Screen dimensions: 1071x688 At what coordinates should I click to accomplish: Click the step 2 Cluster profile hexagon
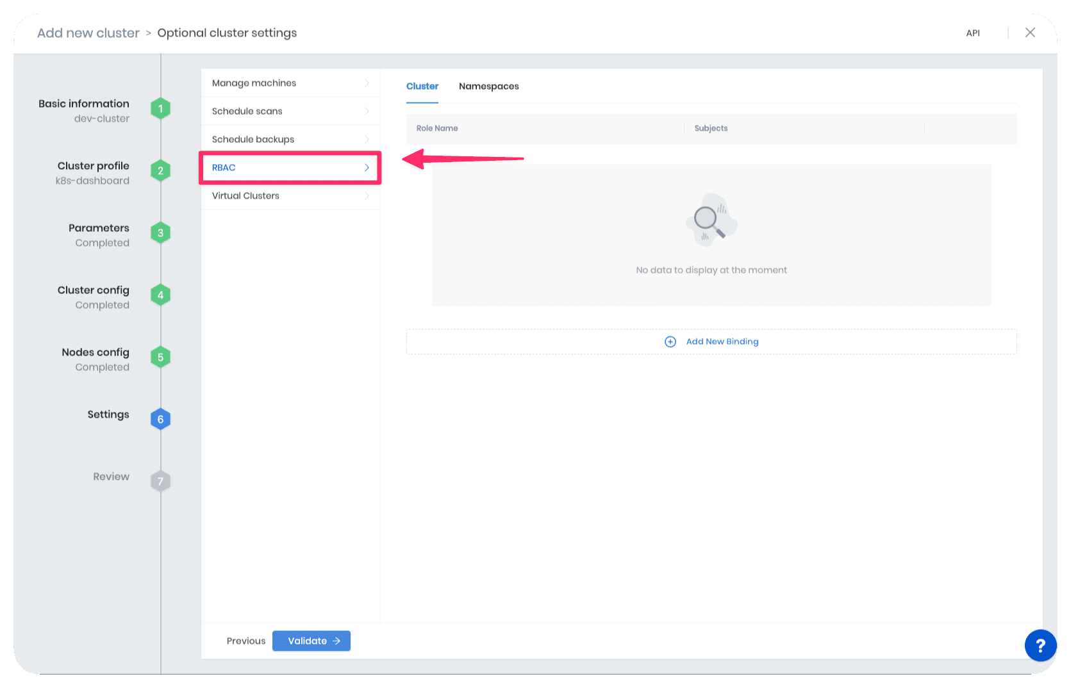[x=160, y=170]
